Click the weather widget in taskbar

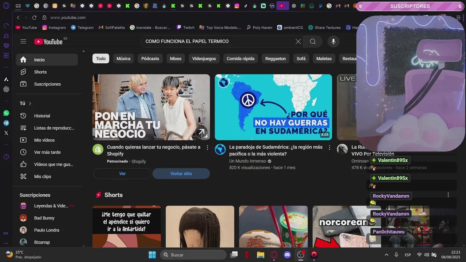click(x=24, y=255)
